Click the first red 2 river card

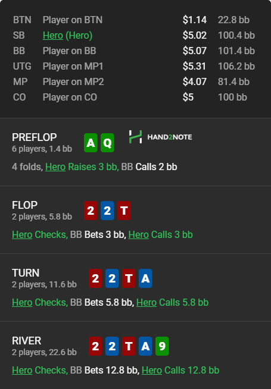point(95,346)
